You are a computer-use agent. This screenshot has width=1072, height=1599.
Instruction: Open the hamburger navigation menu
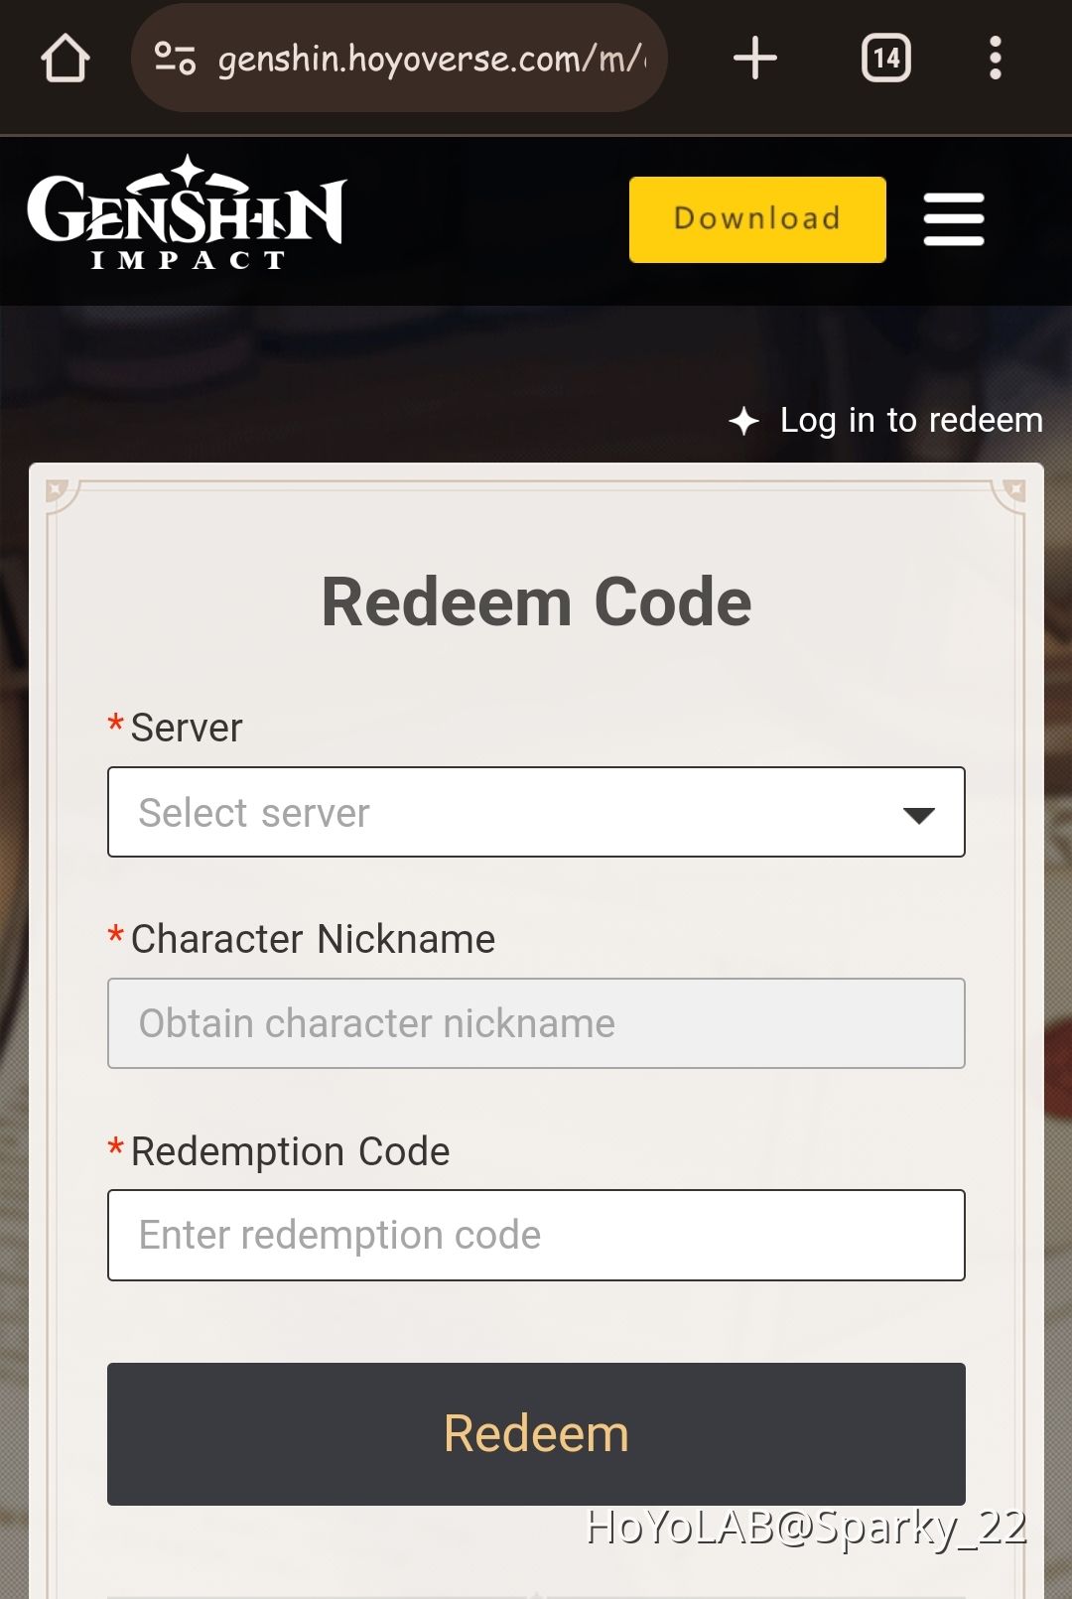click(954, 219)
